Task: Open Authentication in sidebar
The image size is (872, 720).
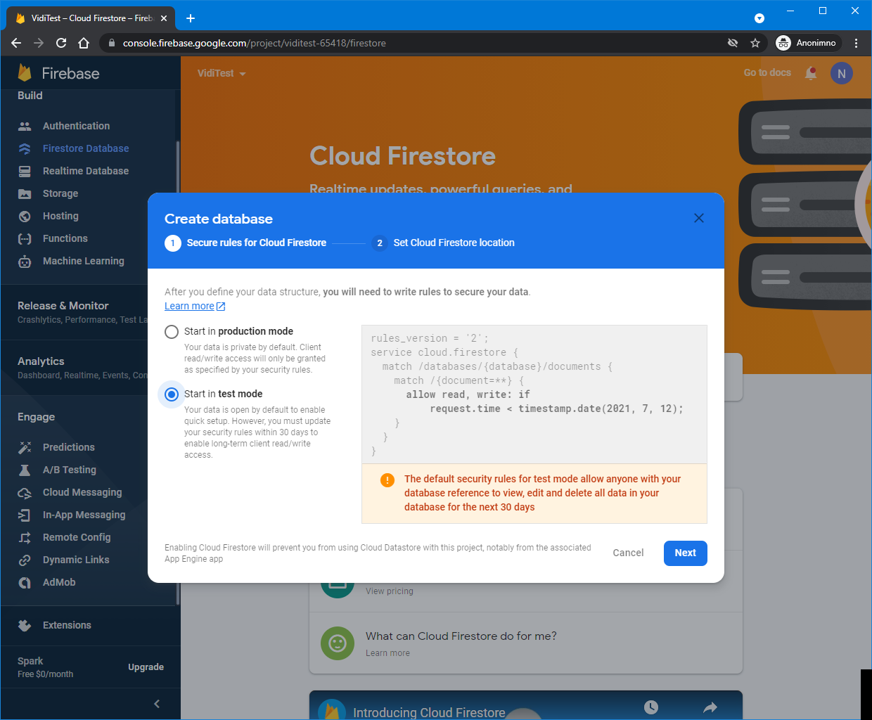Action: [x=76, y=126]
